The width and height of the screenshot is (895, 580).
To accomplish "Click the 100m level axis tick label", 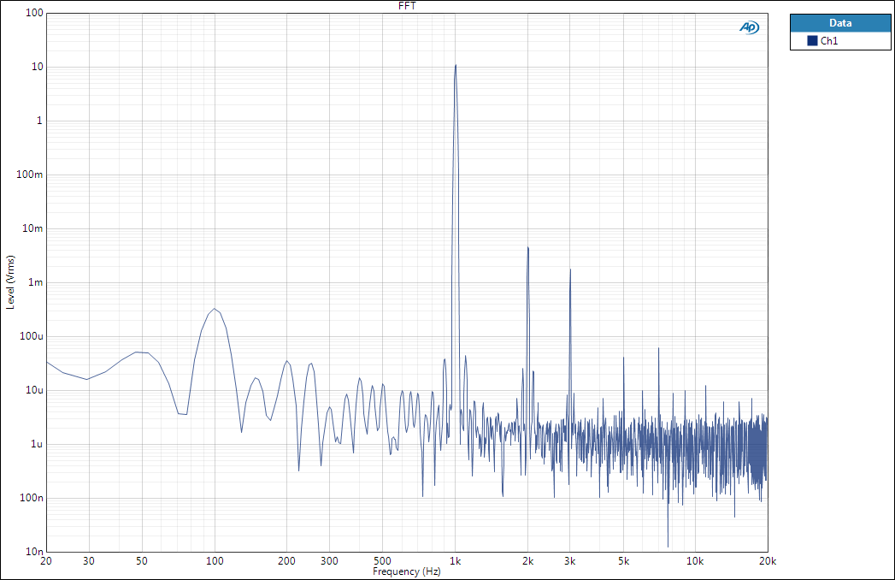I will click(30, 175).
